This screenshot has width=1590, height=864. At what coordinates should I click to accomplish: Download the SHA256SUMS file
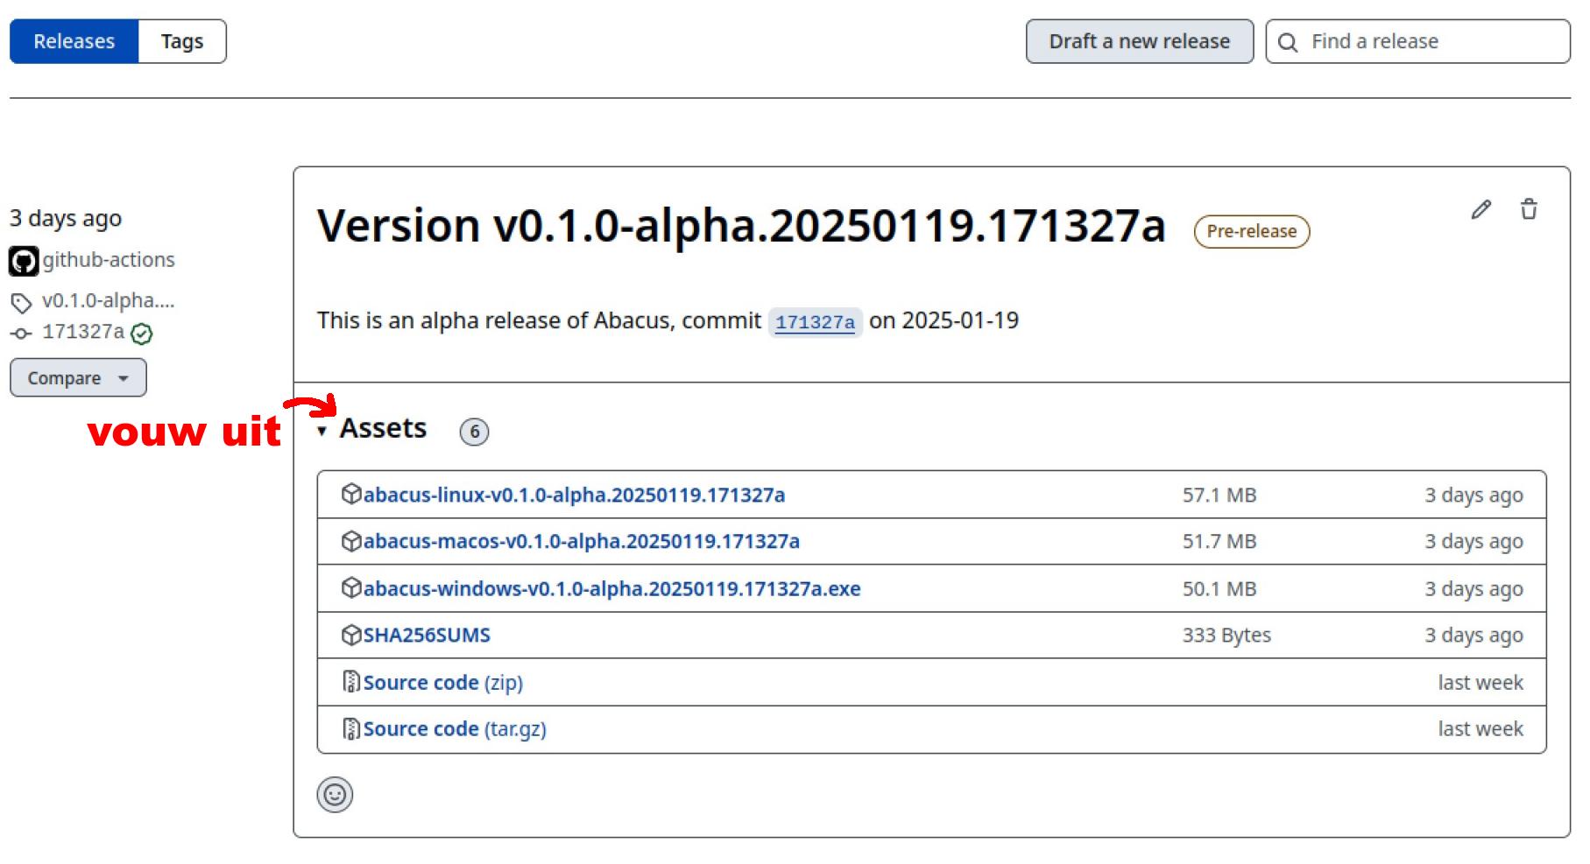pyautogui.click(x=427, y=635)
